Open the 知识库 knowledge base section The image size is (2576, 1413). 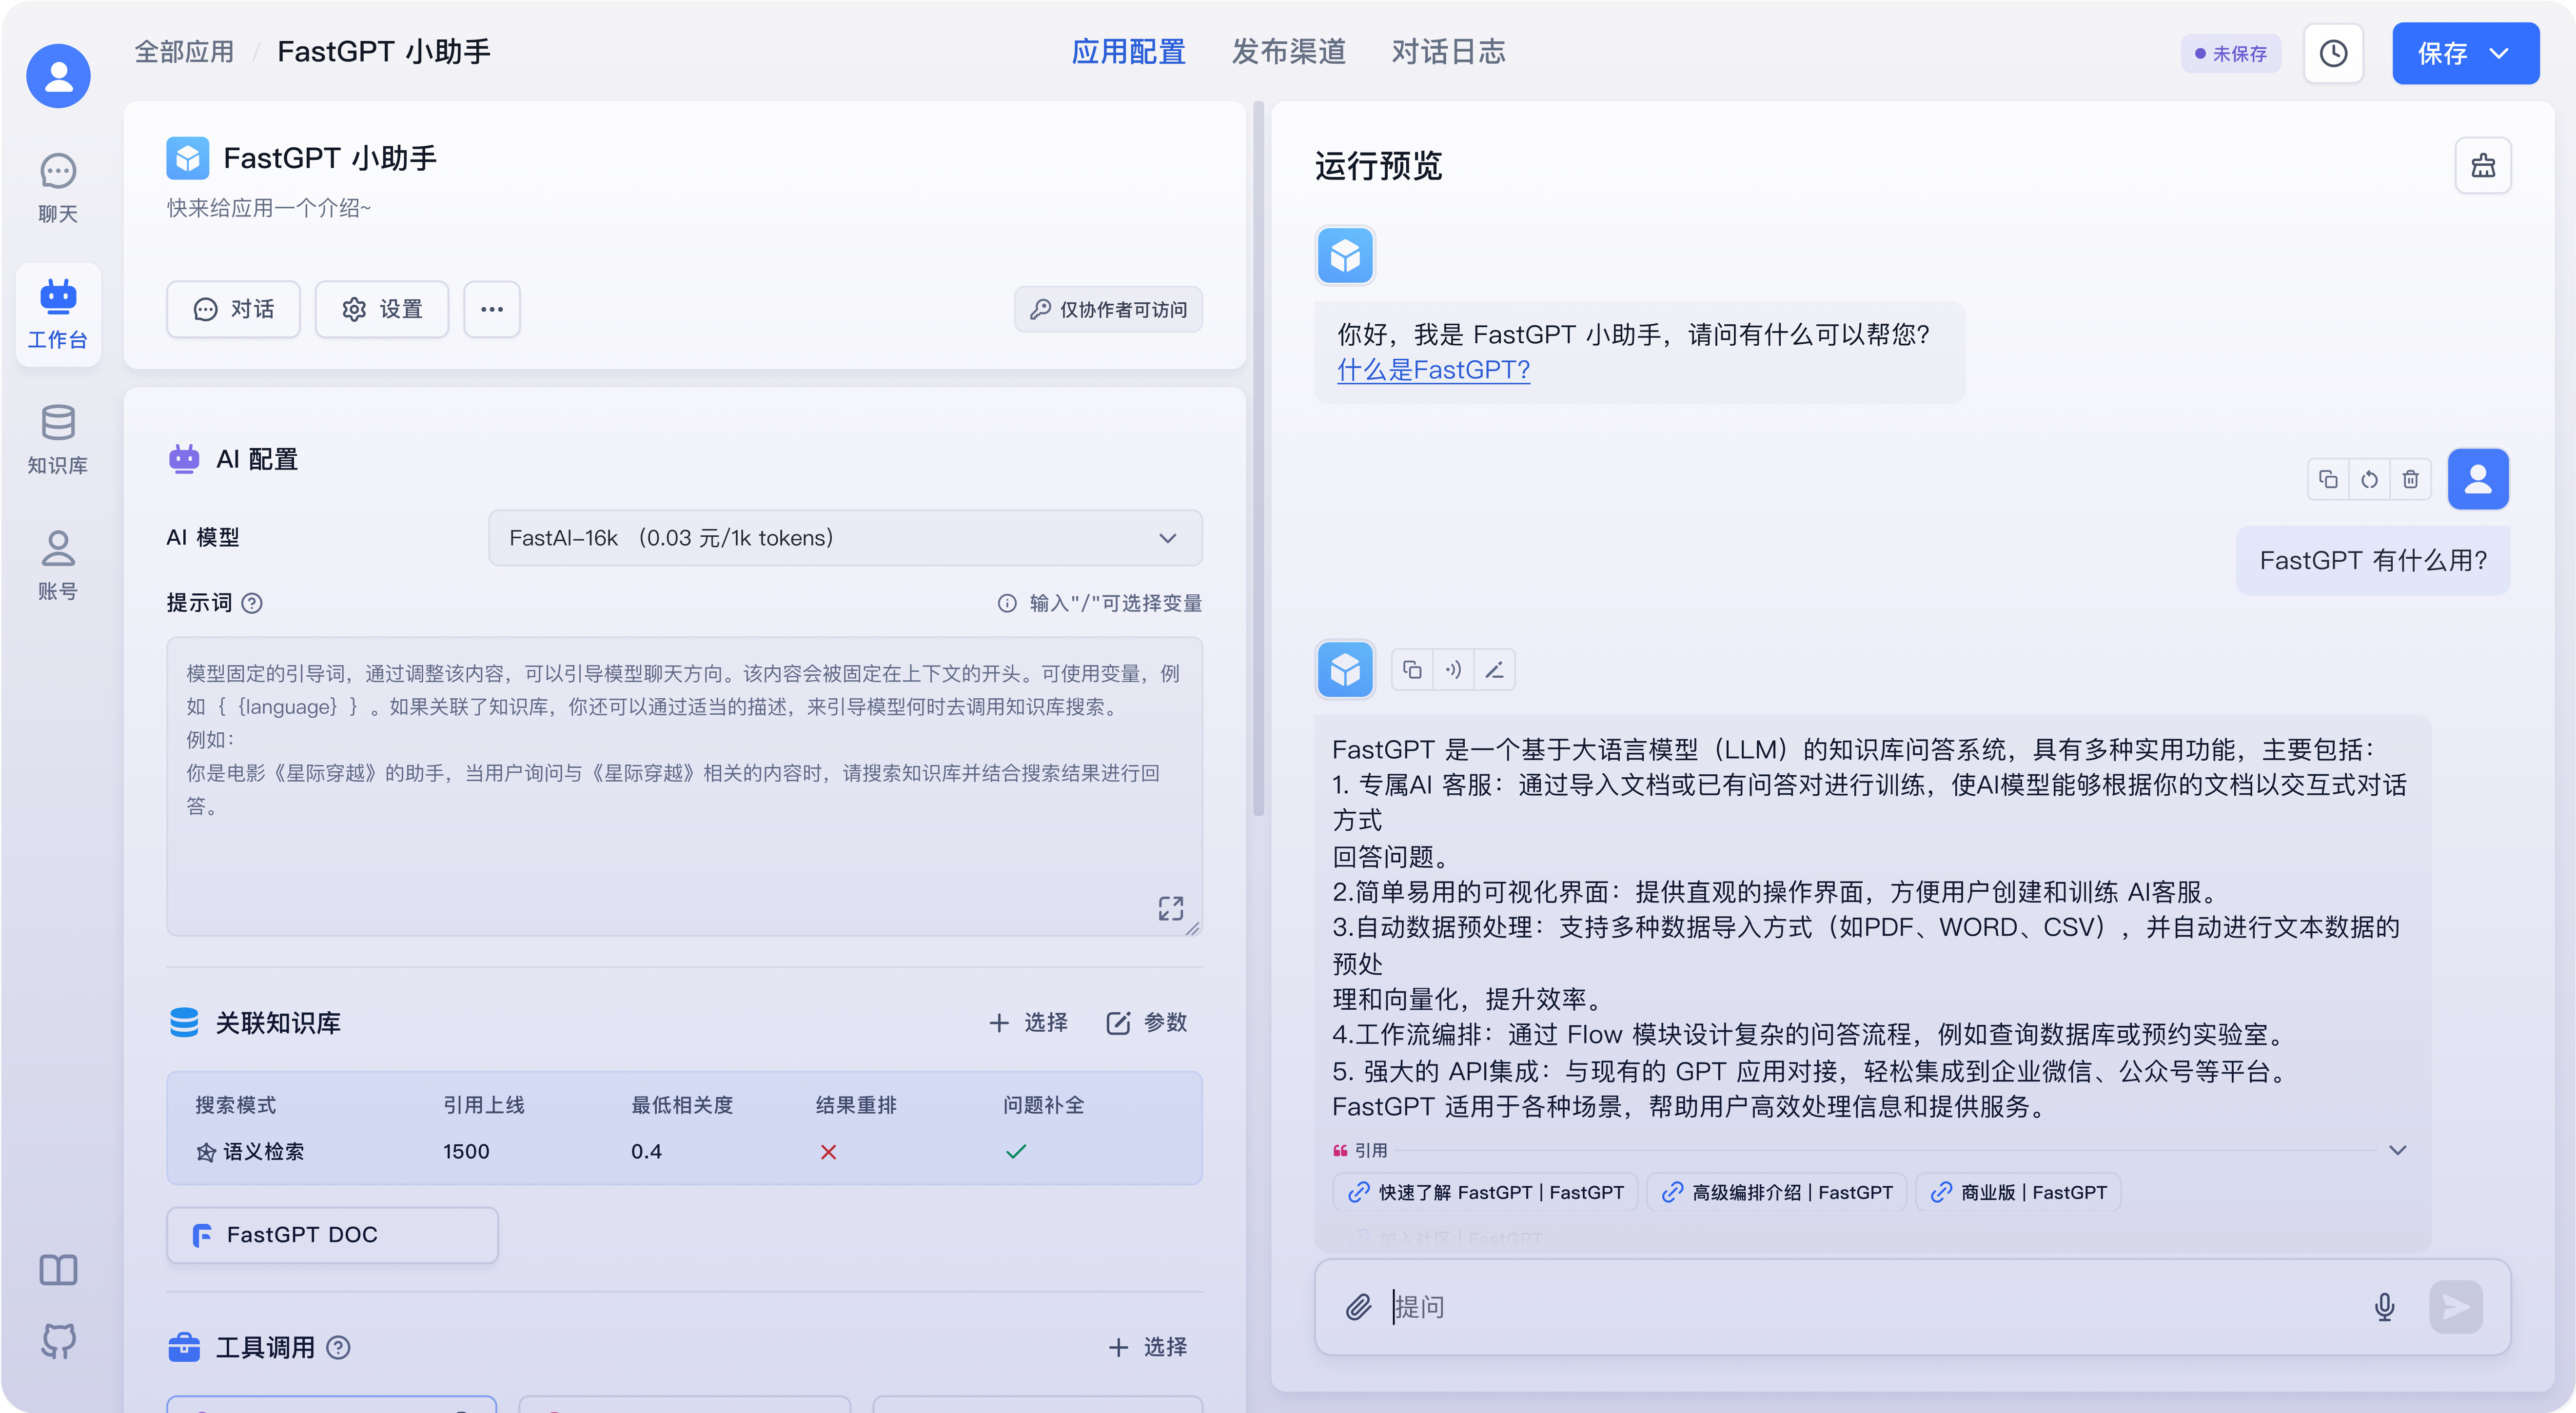58,440
